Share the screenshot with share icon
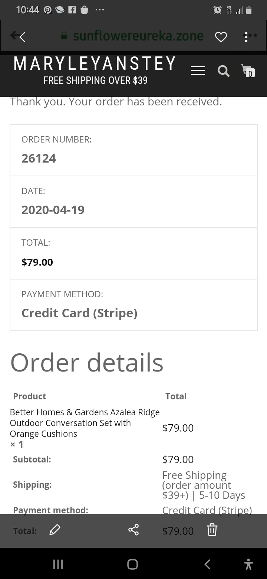267x579 pixels. point(133,530)
